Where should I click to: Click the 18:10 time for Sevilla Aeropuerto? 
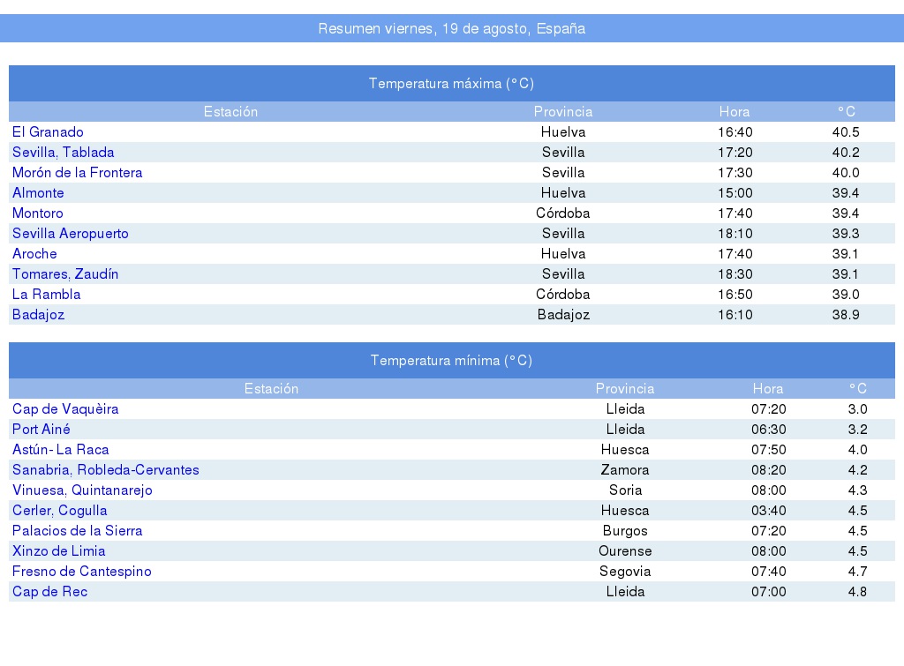pyautogui.click(x=735, y=234)
